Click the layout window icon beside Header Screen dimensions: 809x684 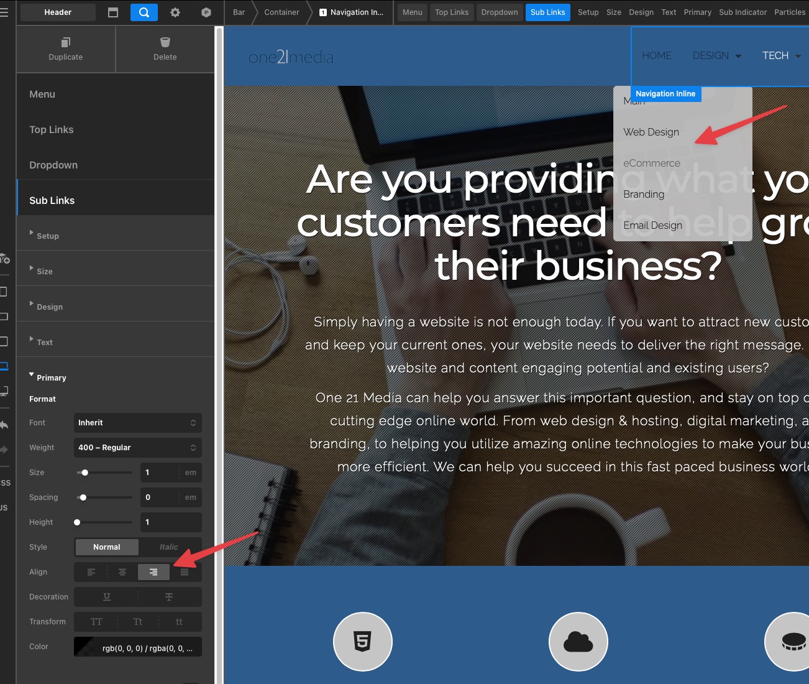point(113,12)
